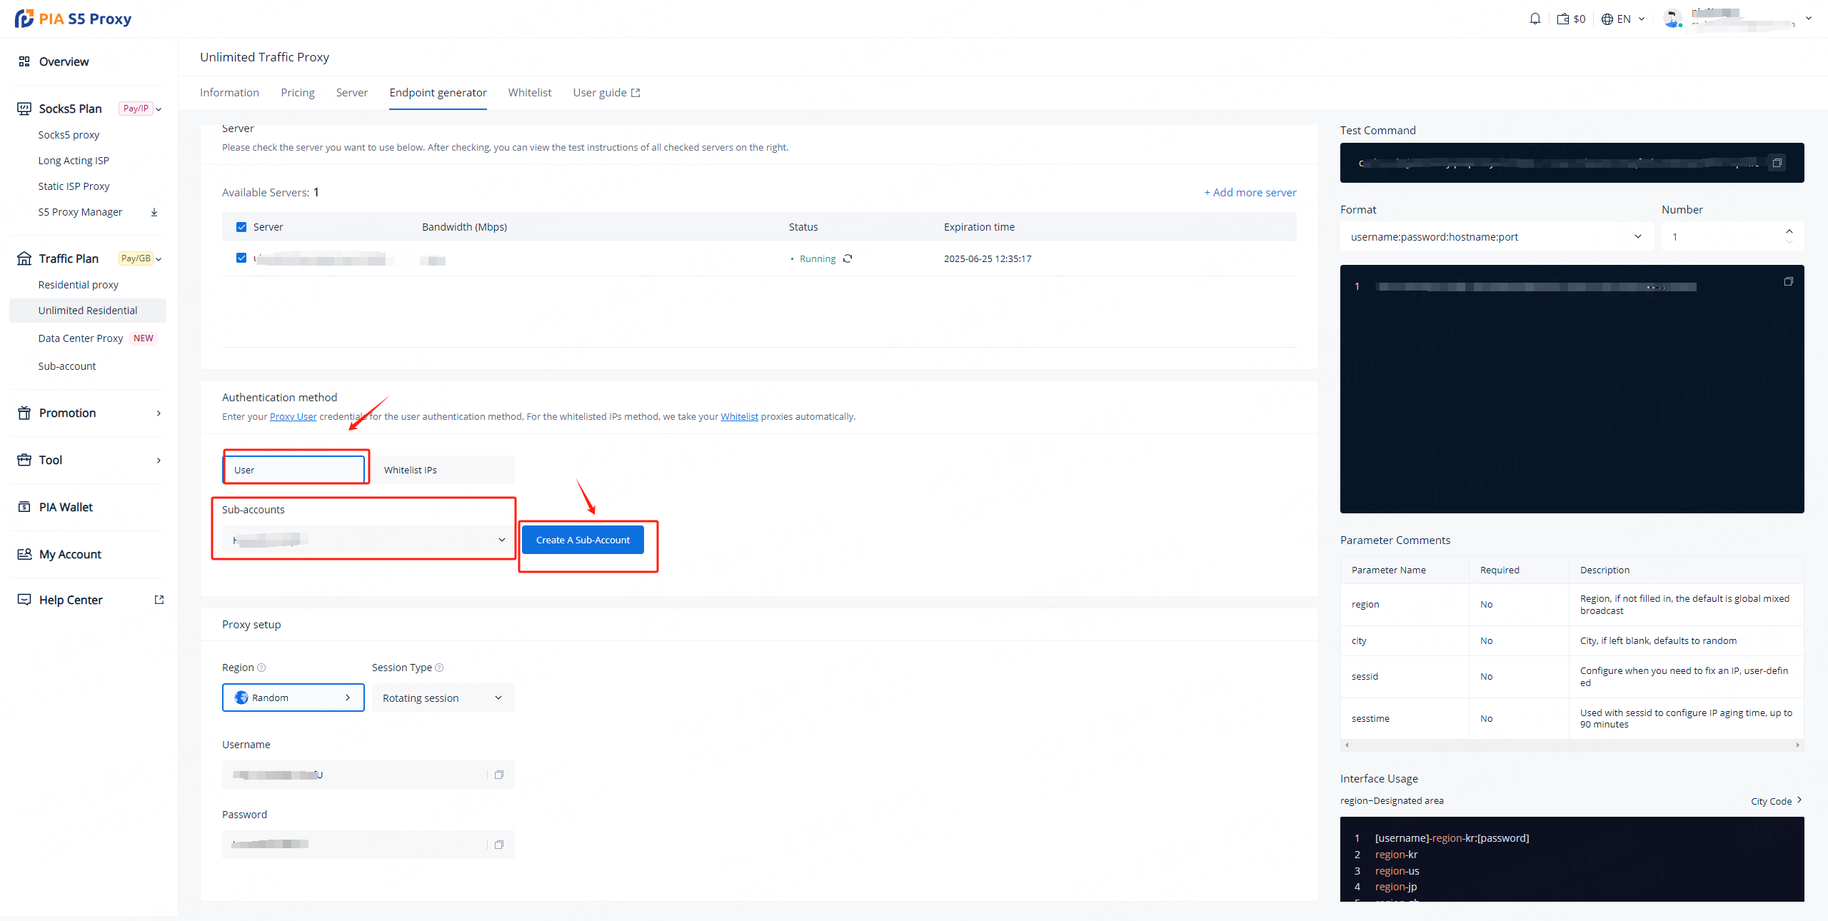Click the Add more server link
Screen dimensions: 1828x921
coord(1250,192)
